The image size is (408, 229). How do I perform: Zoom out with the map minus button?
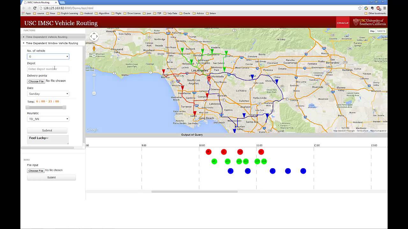coord(94,93)
